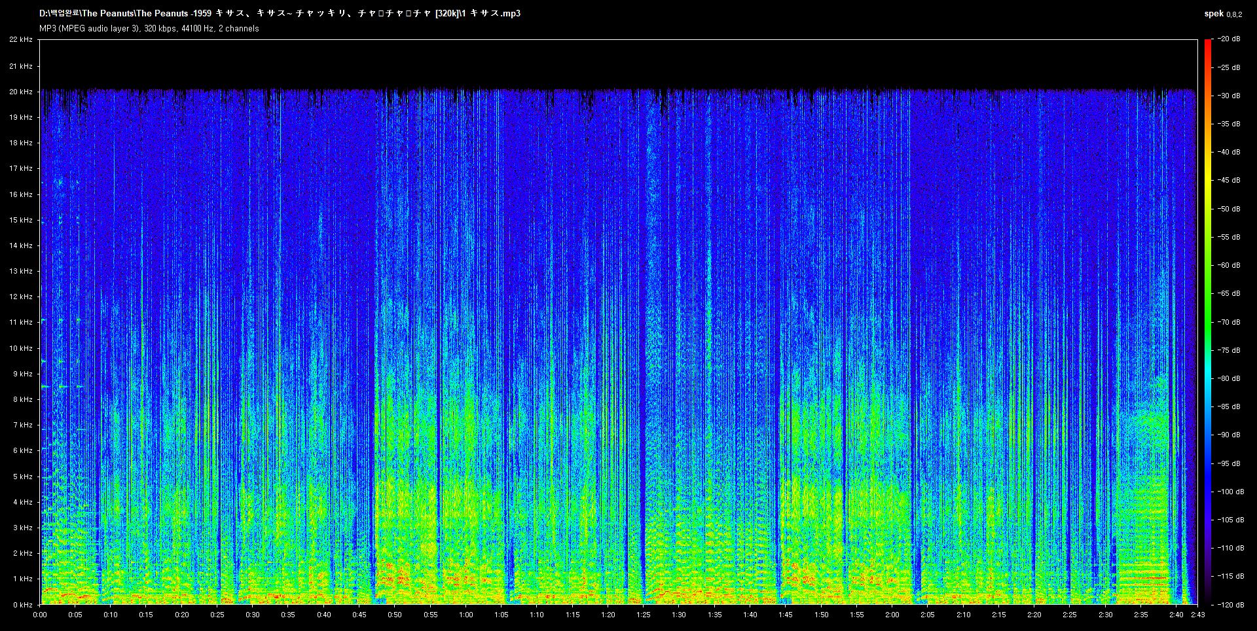
Task: Pick the "-110 dB" scale label
Action: (x=1231, y=548)
